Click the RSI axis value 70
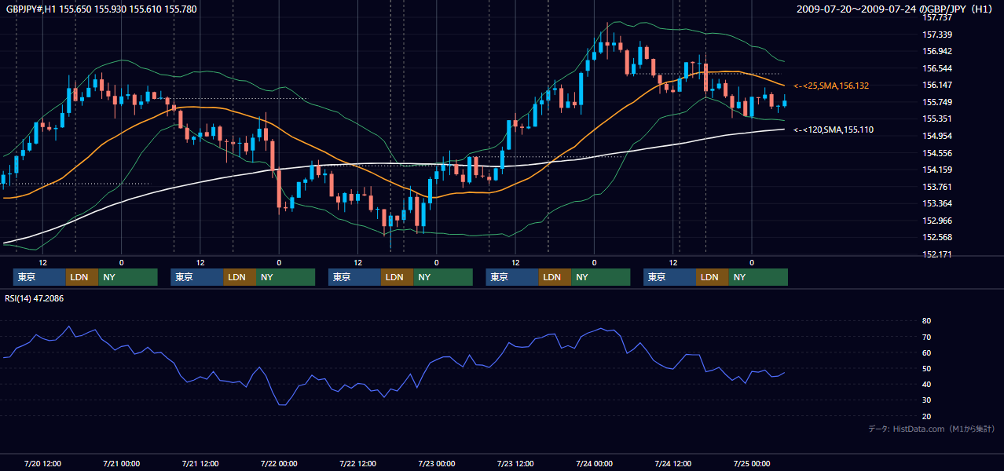Screen dimensions: 1004x471 pos(927,337)
